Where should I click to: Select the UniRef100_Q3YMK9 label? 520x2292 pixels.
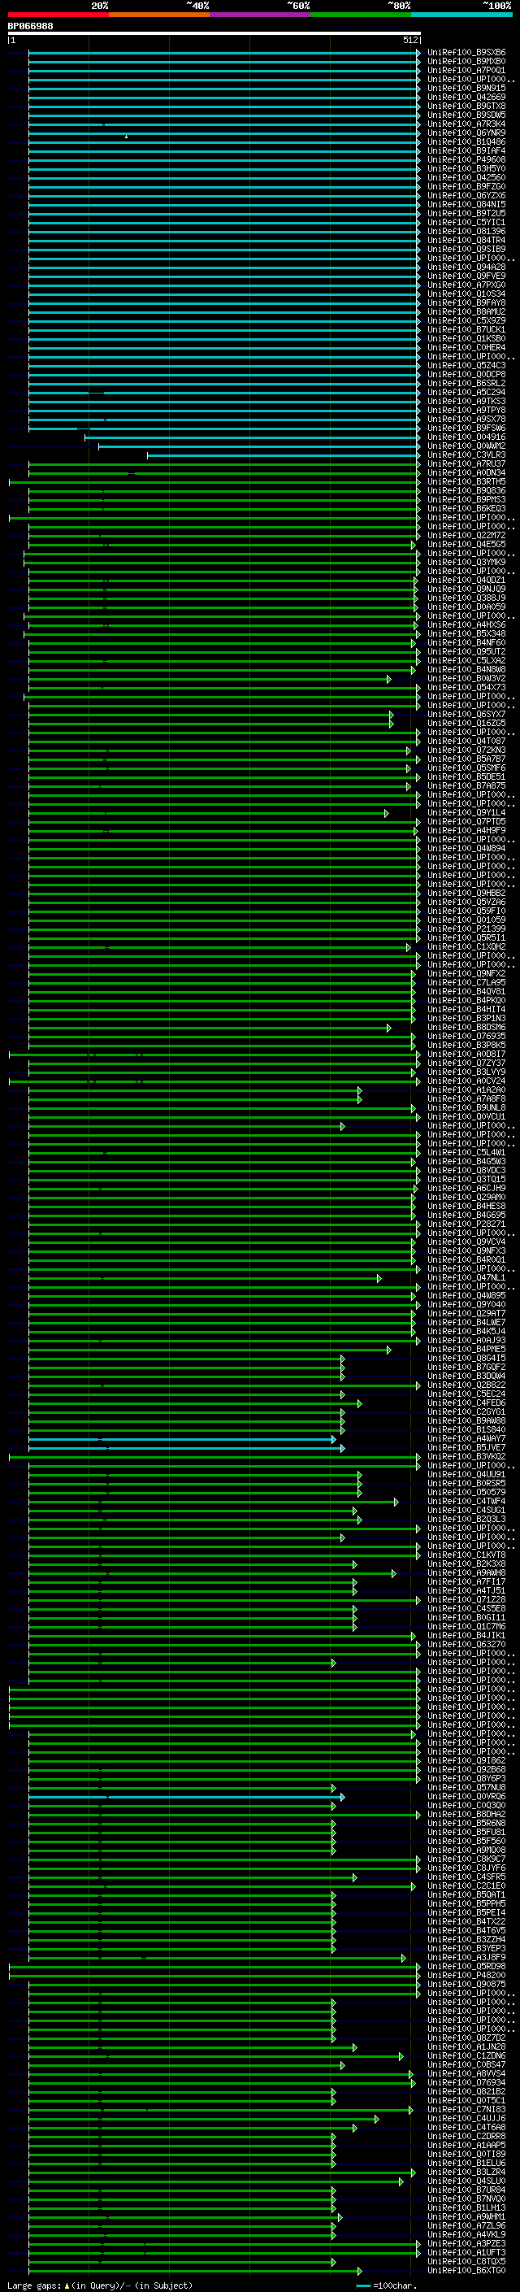pyautogui.click(x=466, y=562)
